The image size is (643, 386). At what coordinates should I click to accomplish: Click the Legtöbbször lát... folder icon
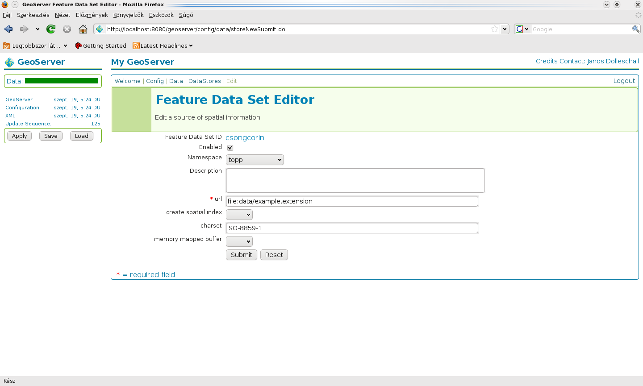(x=7, y=46)
